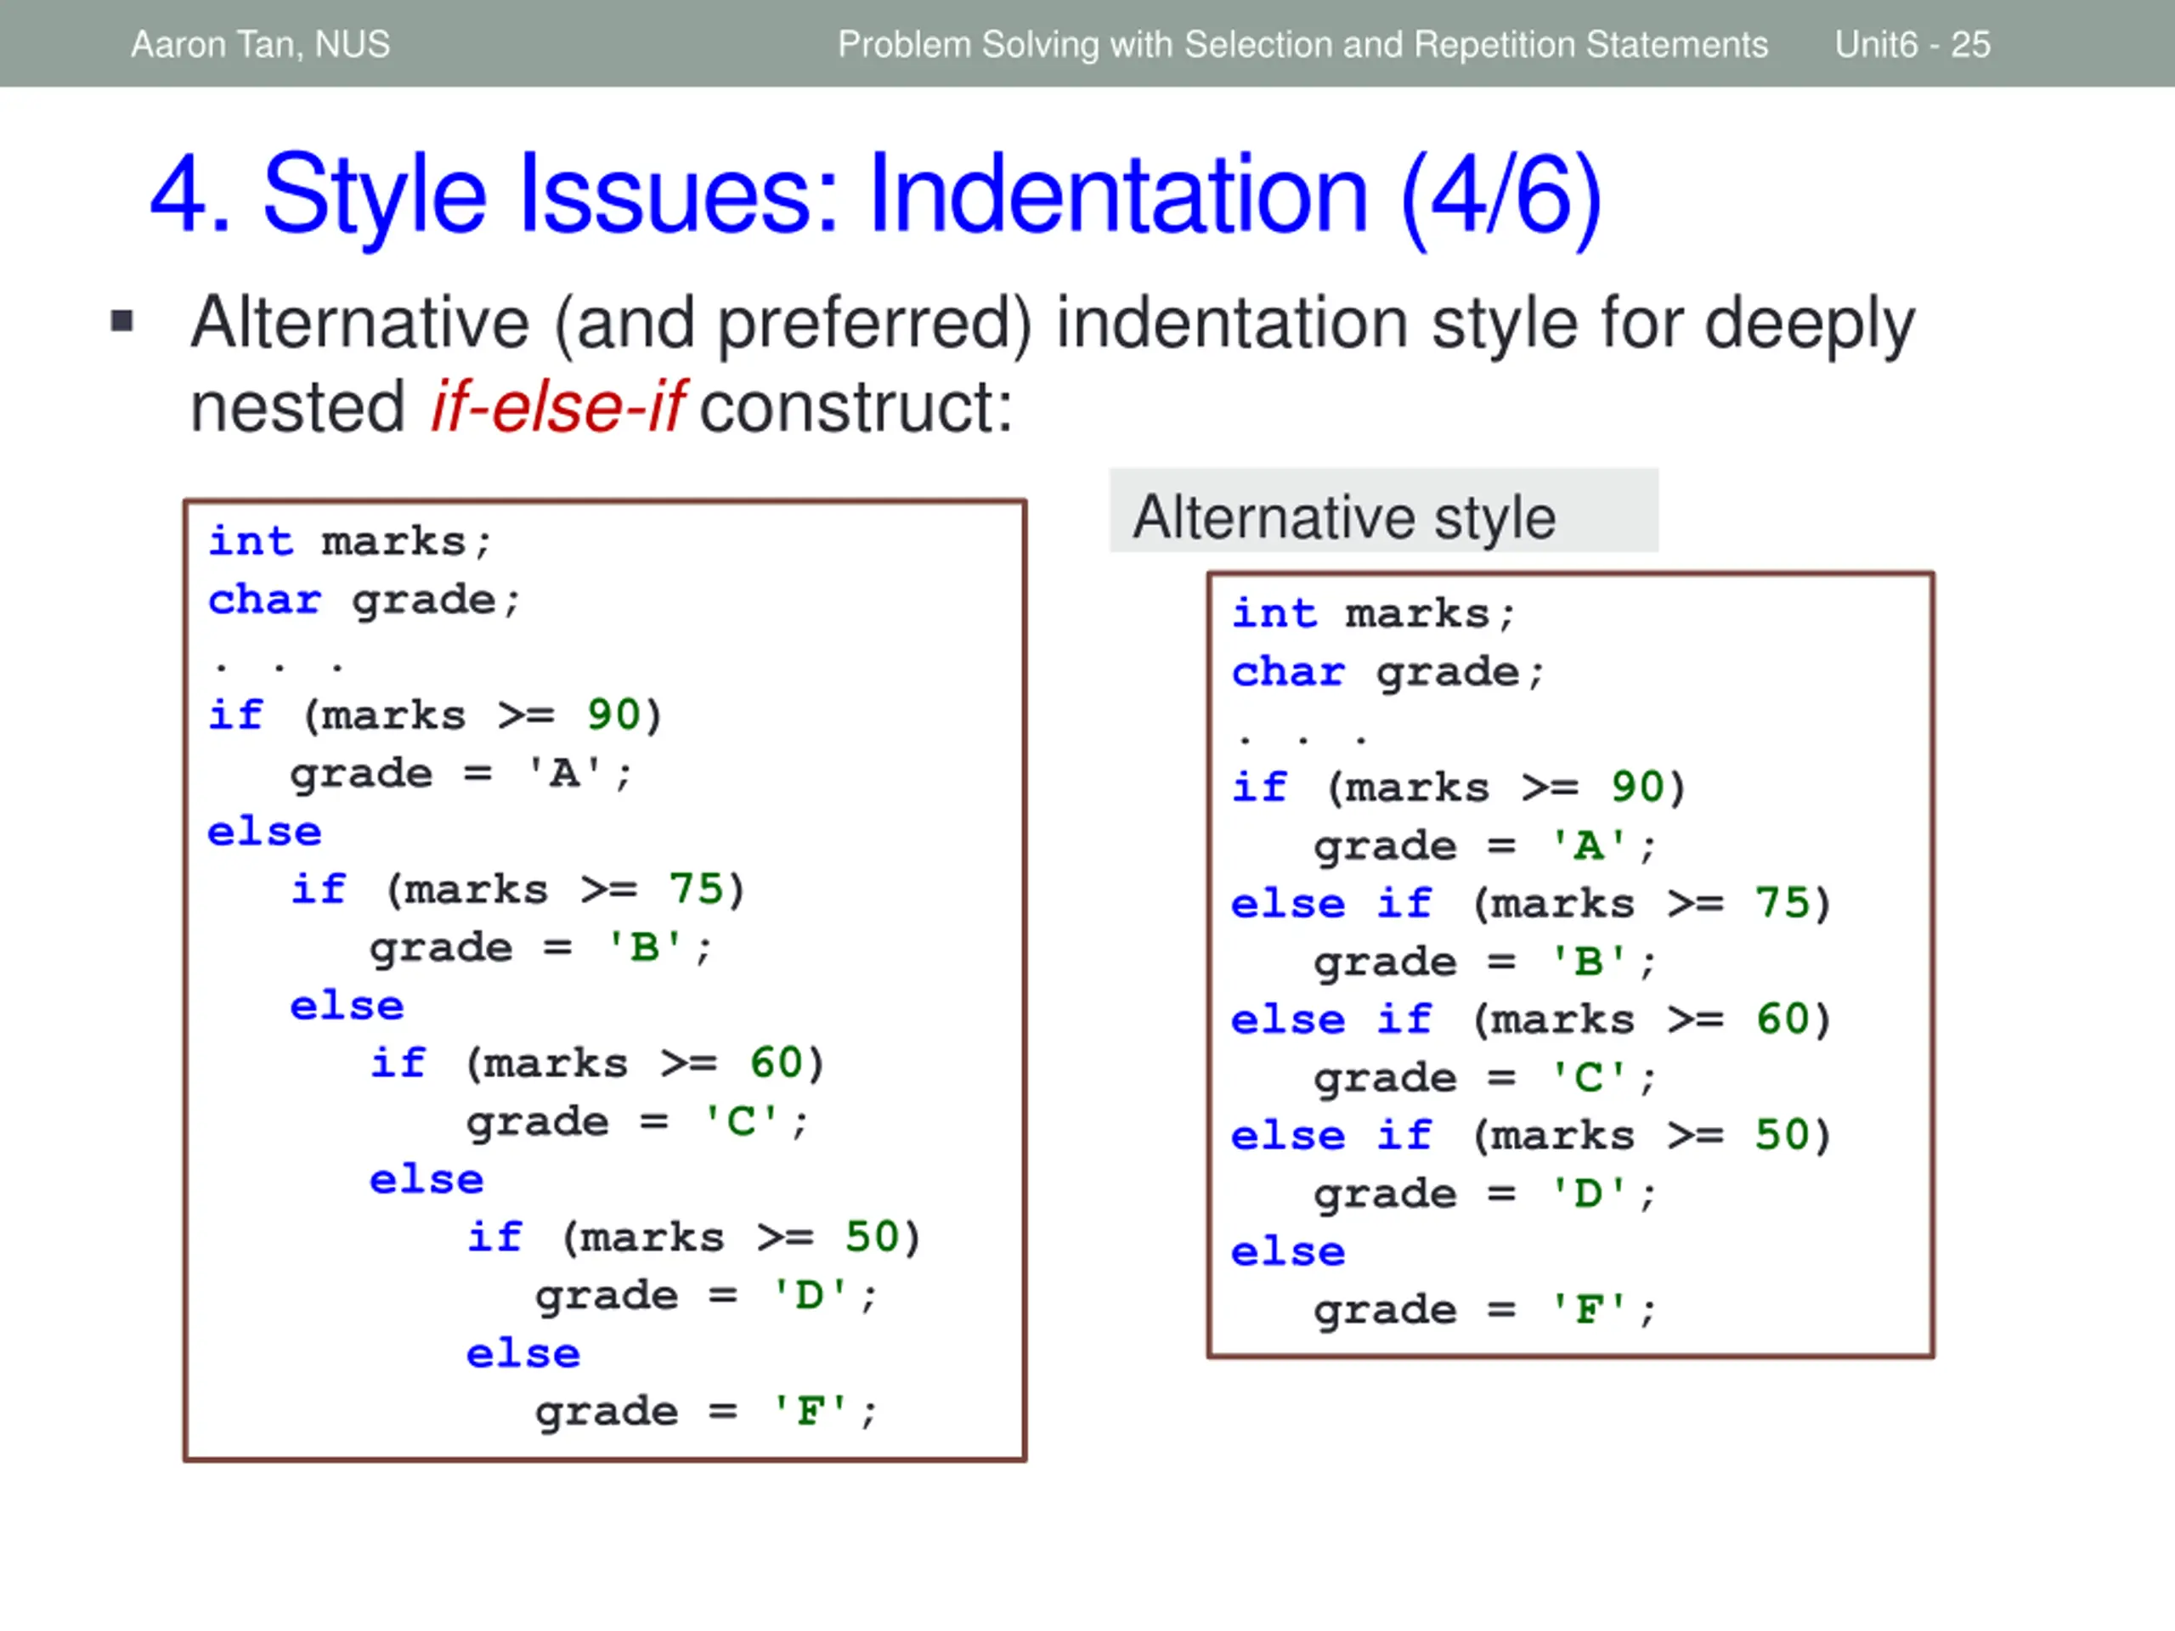Click the red italic text 'if-else-if'

point(557,407)
